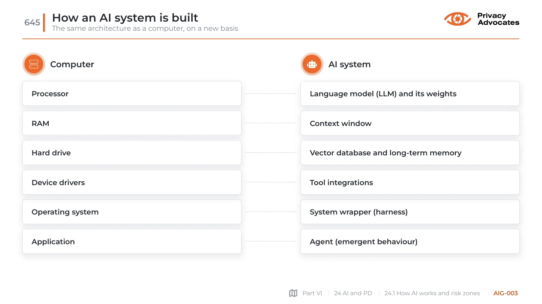
Task: Click the slide title How an AI system is built
Action: click(x=125, y=18)
